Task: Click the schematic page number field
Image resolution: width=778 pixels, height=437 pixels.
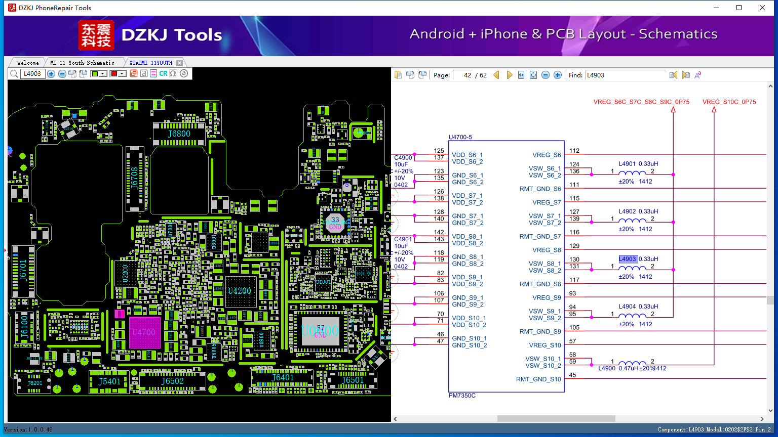Action: click(463, 75)
